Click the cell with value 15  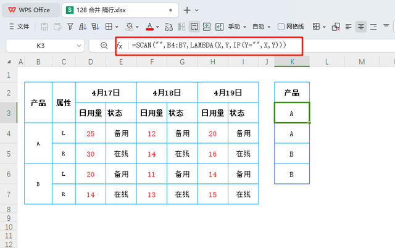212,194
